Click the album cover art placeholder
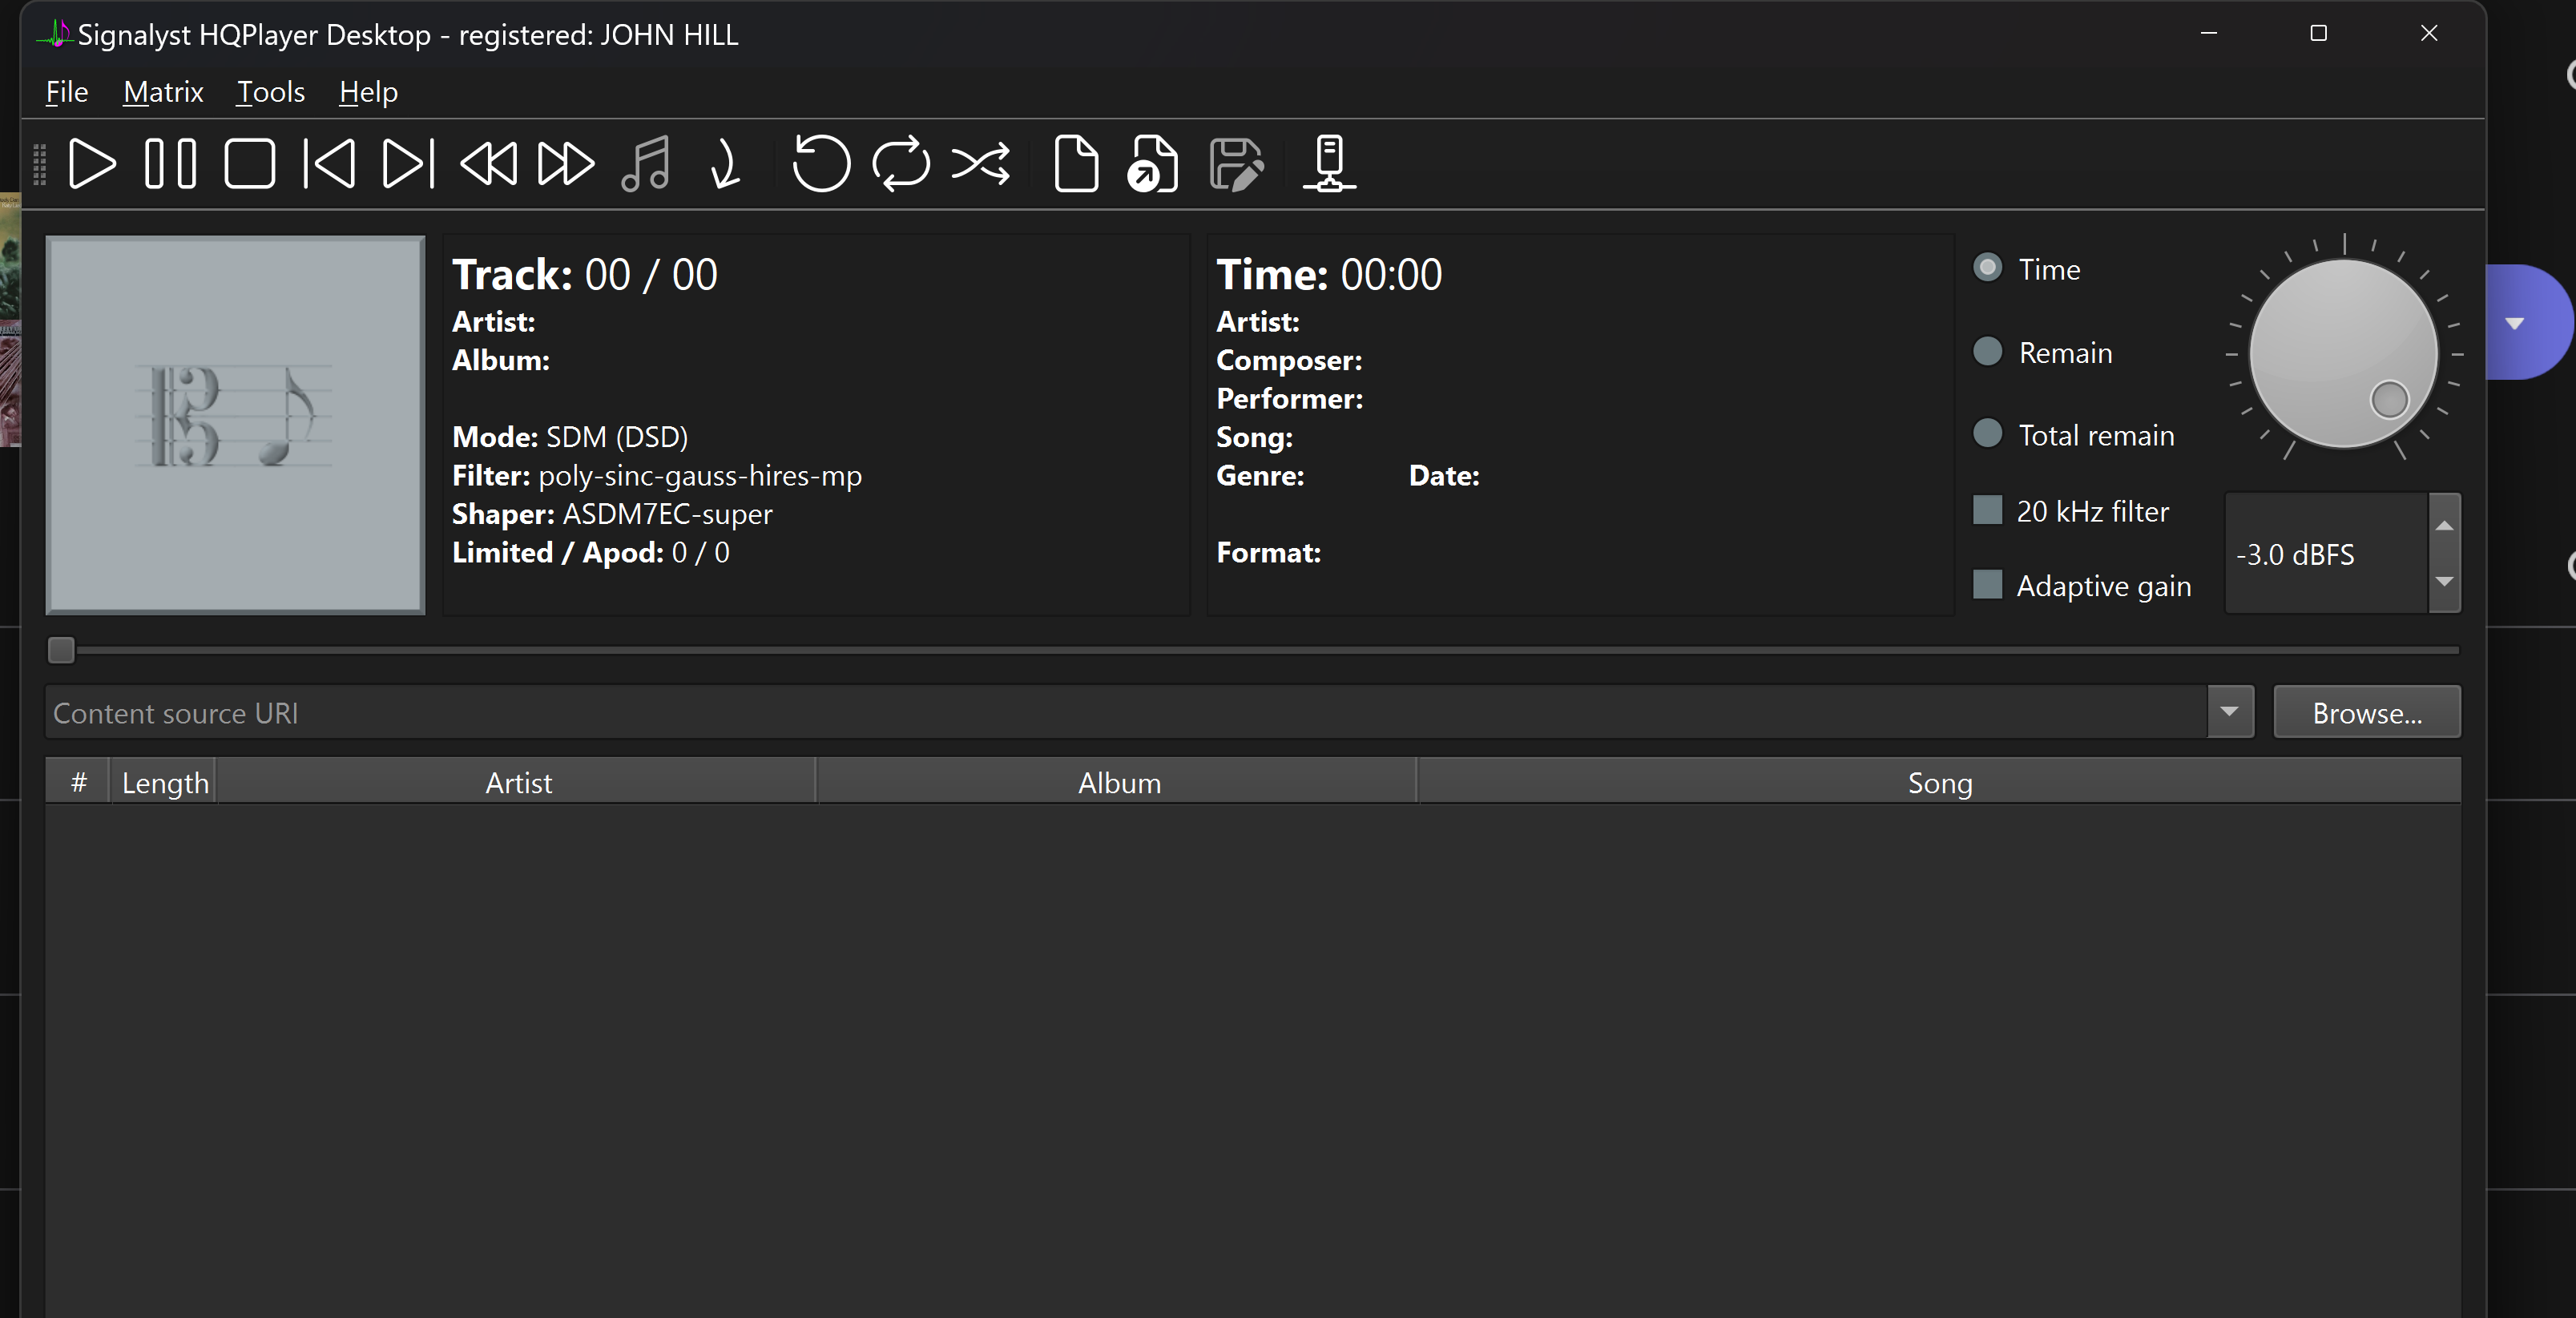Viewport: 2576px width, 1318px height. pyautogui.click(x=235, y=425)
